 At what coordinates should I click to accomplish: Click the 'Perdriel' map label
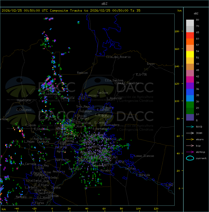[61, 147]
